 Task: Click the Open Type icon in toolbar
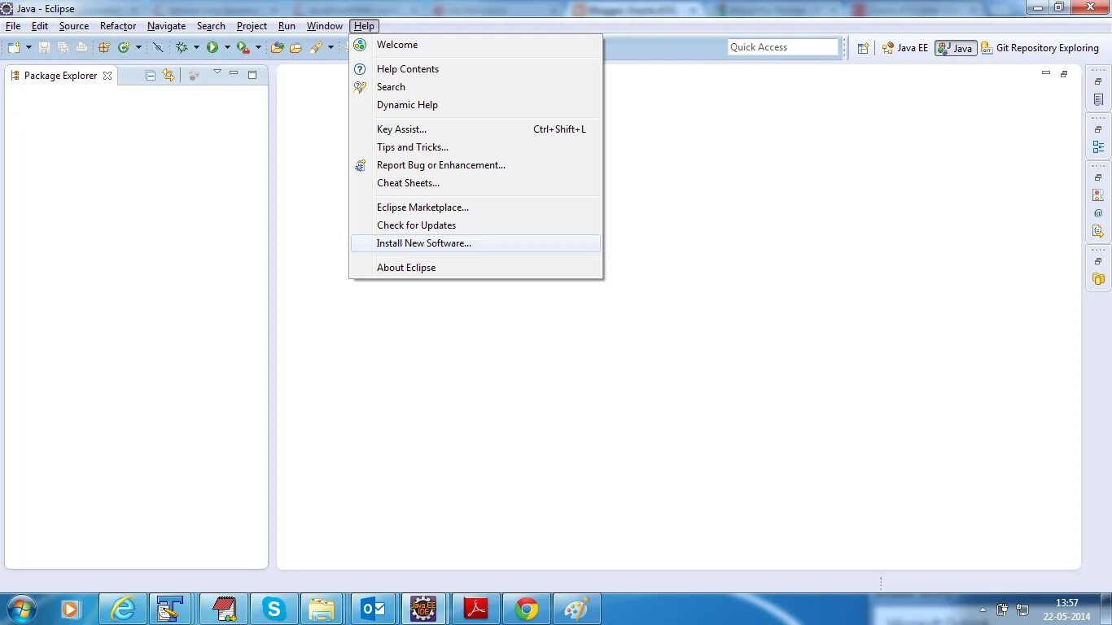[x=277, y=47]
